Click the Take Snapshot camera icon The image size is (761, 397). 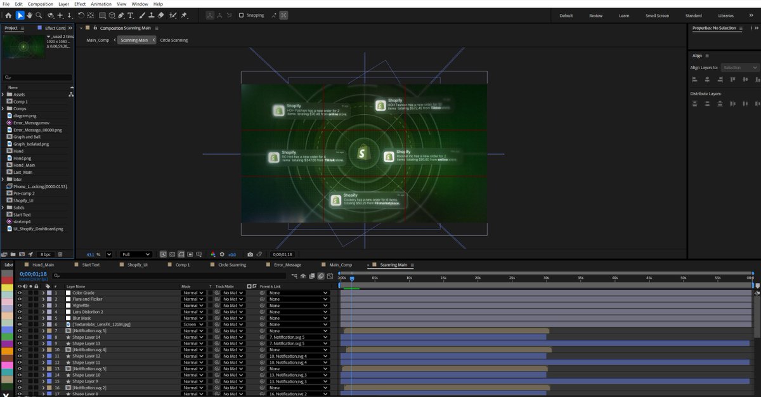(x=250, y=254)
